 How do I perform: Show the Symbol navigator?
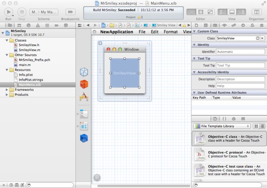(x=19, y=25)
